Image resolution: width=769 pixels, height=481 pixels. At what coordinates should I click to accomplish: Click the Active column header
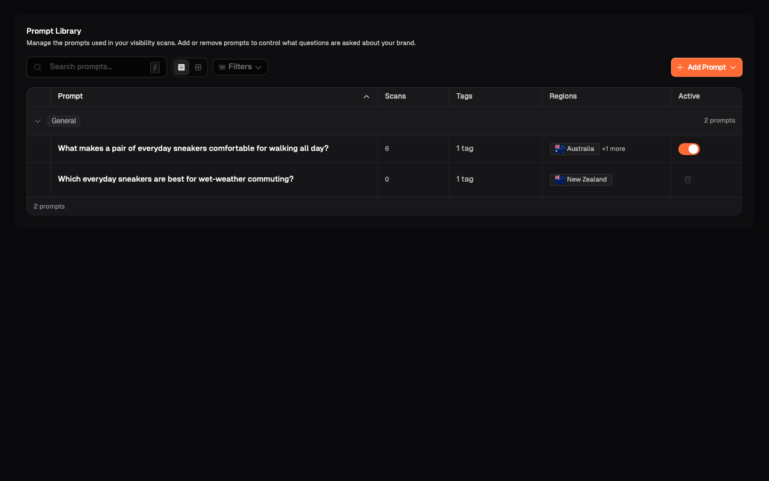(x=707, y=96)
